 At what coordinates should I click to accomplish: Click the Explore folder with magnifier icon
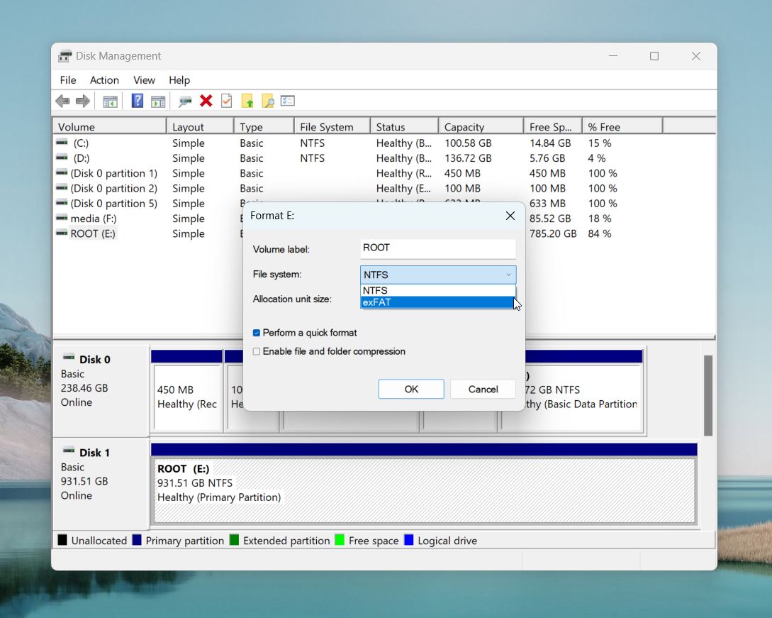(268, 101)
